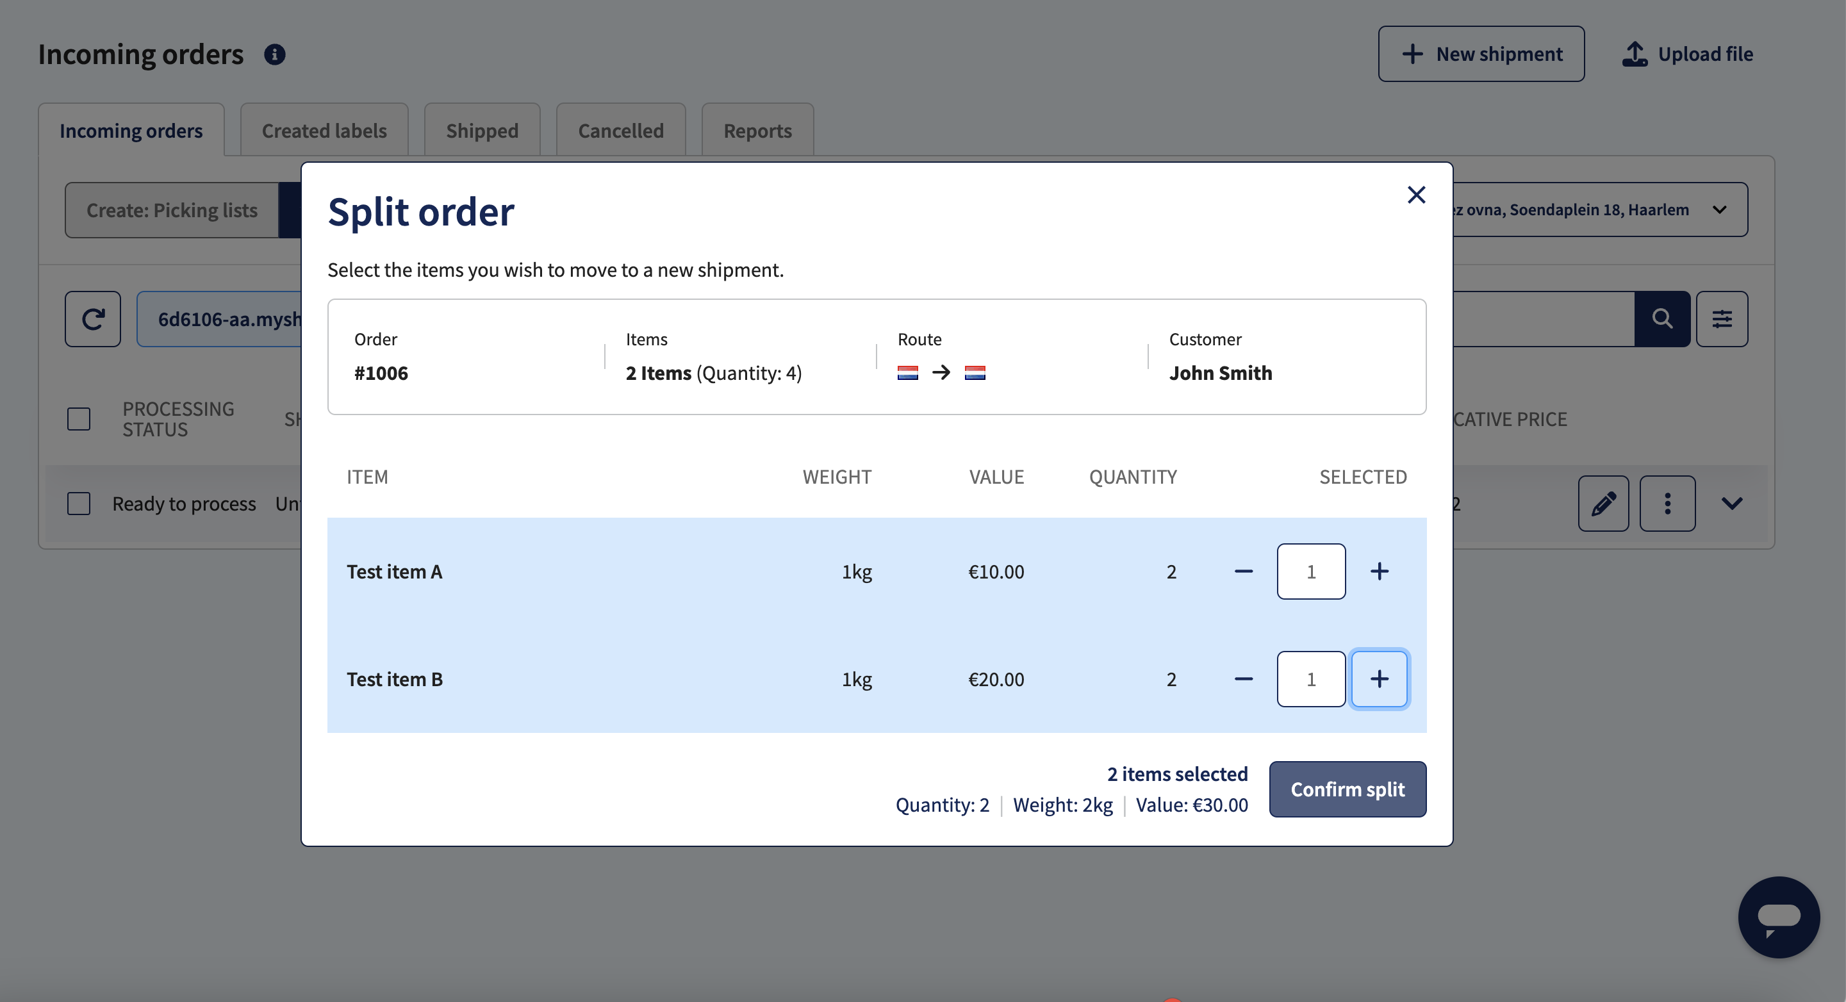Toggle the select-all checkbox in table header
The width and height of the screenshot is (1846, 1002).
(x=79, y=419)
